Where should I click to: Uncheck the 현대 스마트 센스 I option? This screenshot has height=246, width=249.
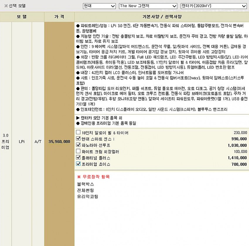[x=78, y=139]
